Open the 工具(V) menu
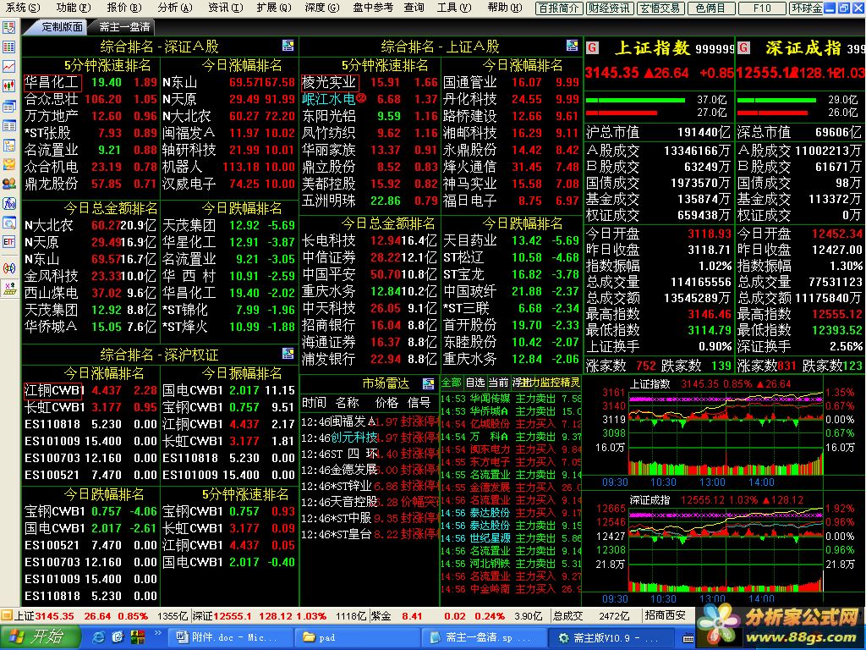This screenshot has height=650, width=866. (454, 7)
